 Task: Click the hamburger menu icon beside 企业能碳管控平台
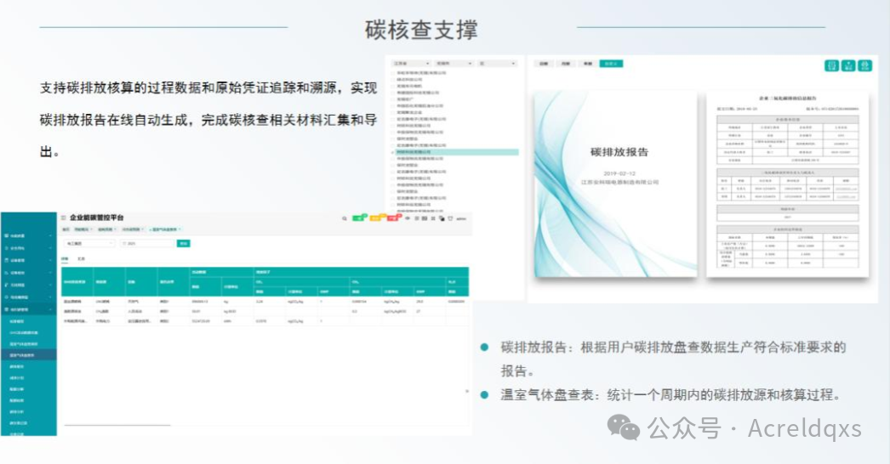(64, 218)
